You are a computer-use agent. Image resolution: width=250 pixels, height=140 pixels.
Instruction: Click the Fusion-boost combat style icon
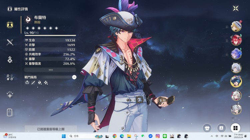(x=40, y=82)
